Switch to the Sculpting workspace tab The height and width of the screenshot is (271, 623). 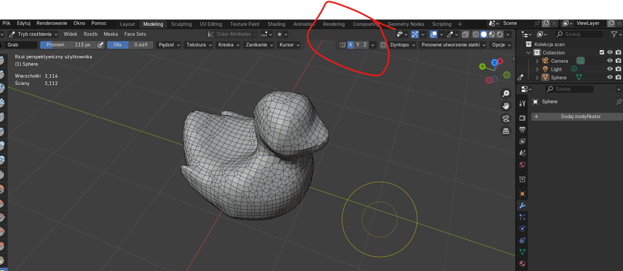pos(181,24)
